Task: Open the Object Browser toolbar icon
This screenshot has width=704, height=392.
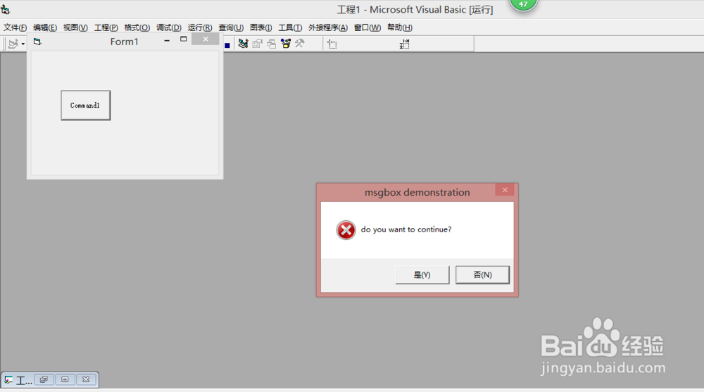Action: (286, 44)
